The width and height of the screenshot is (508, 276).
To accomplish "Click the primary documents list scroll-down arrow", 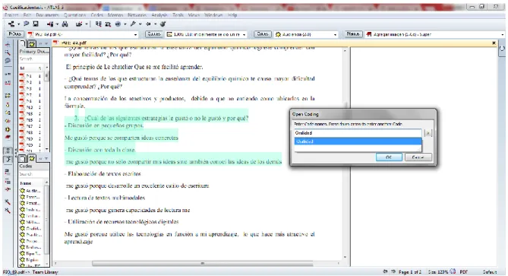I will (47, 149).
